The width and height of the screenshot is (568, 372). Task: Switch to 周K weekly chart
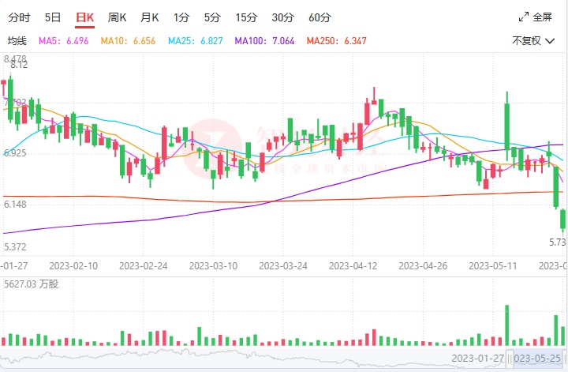click(x=117, y=17)
